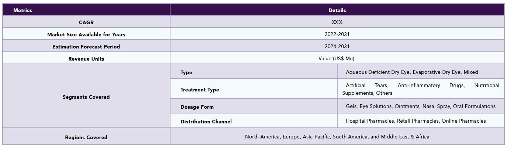Select Market Size Available for Years label
Image resolution: width=507 pixels, height=148 pixels.
[86, 35]
